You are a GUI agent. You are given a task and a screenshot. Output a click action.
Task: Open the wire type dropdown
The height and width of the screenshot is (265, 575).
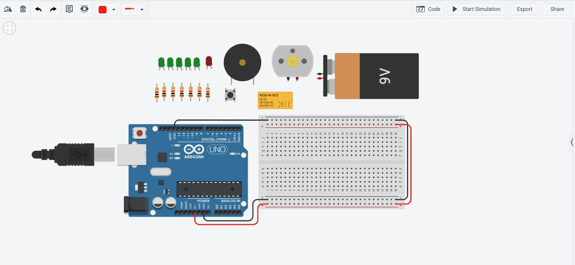click(x=142, y=9)
